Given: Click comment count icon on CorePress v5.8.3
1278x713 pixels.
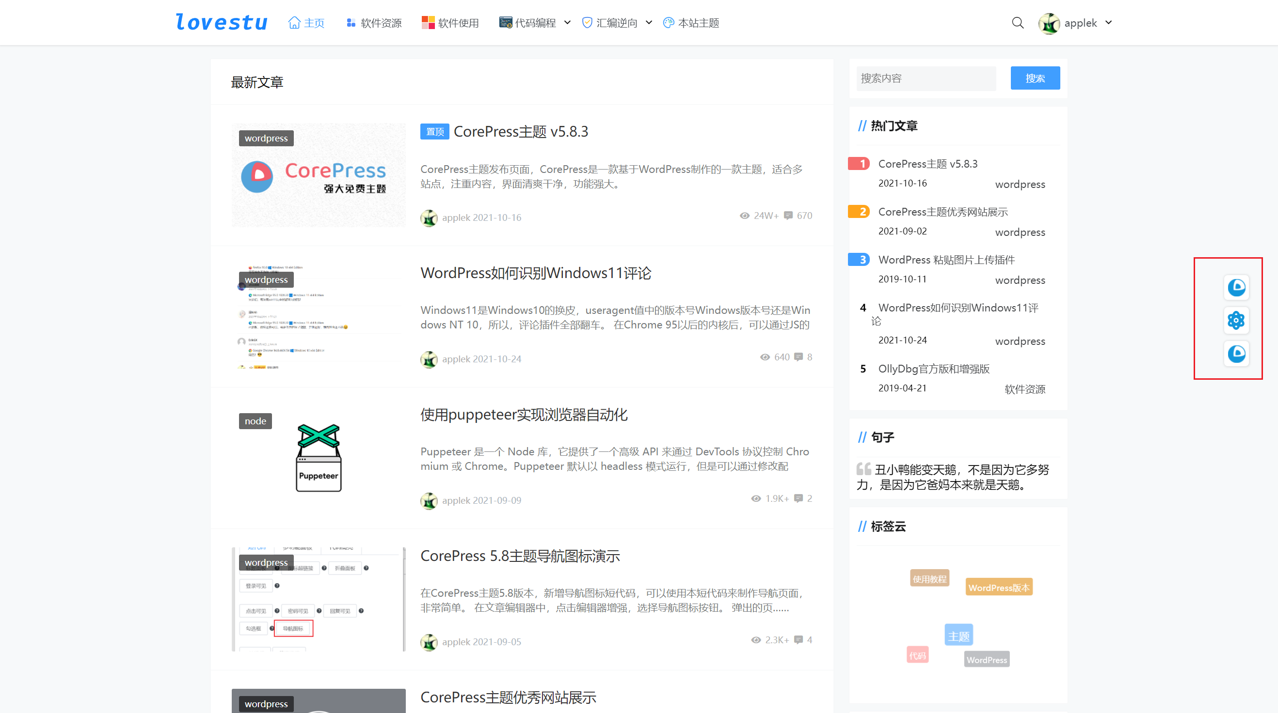Looking at the screenshot, I should tap(788, 216).
